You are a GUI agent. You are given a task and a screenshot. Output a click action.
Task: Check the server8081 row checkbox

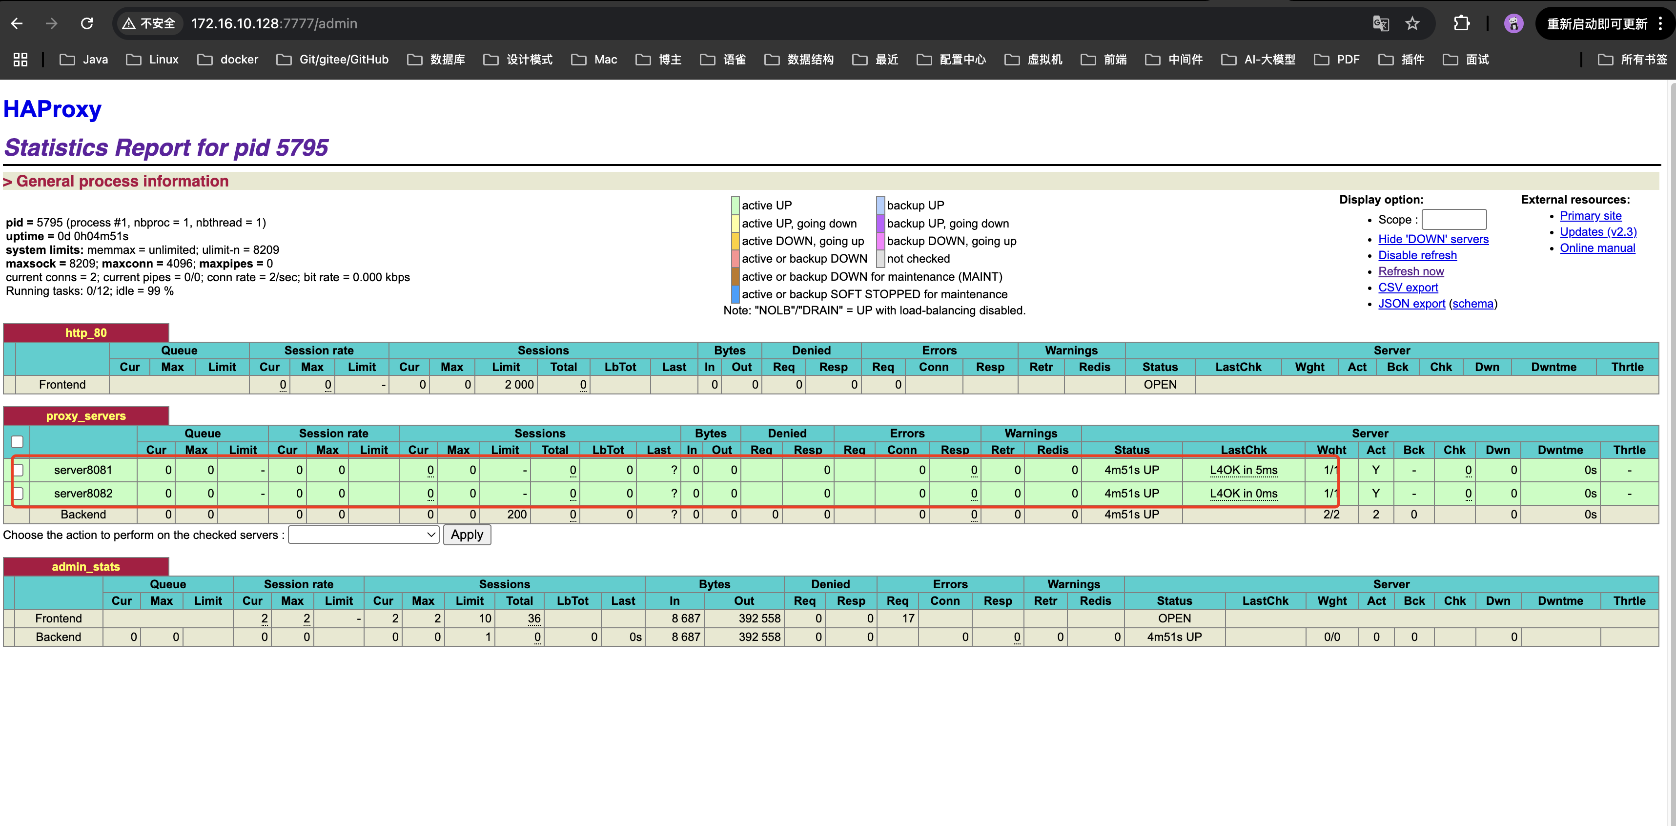pos(18,469)
